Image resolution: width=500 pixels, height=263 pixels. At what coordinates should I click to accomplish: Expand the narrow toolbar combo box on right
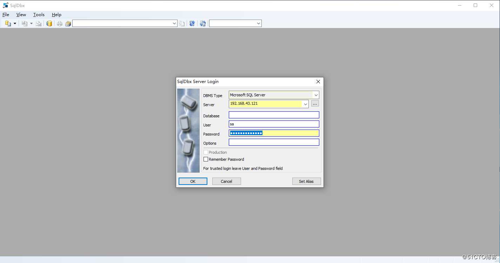259,23
